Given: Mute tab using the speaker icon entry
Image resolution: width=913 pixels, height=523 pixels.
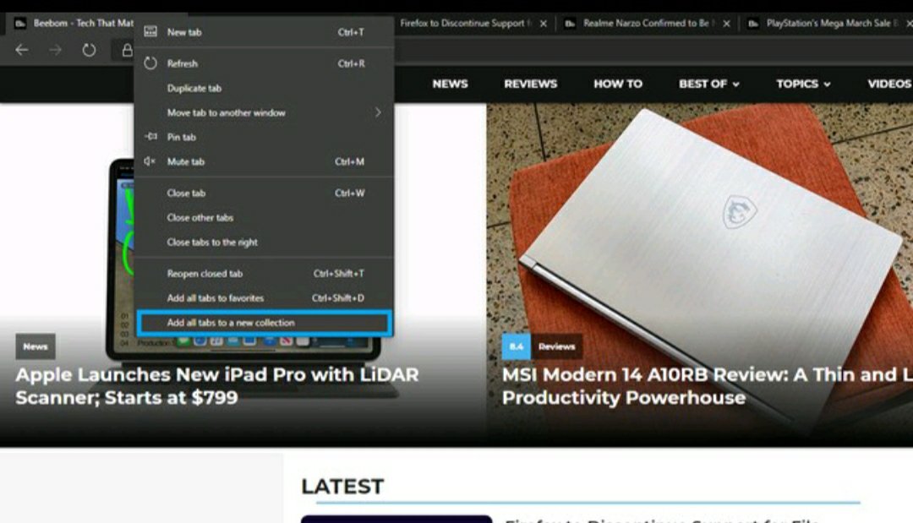Looking at the screenshot, I should [150, 161].
